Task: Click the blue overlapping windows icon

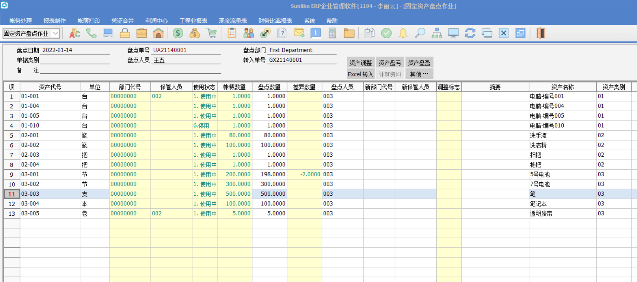Action: [x=520, y=33]
